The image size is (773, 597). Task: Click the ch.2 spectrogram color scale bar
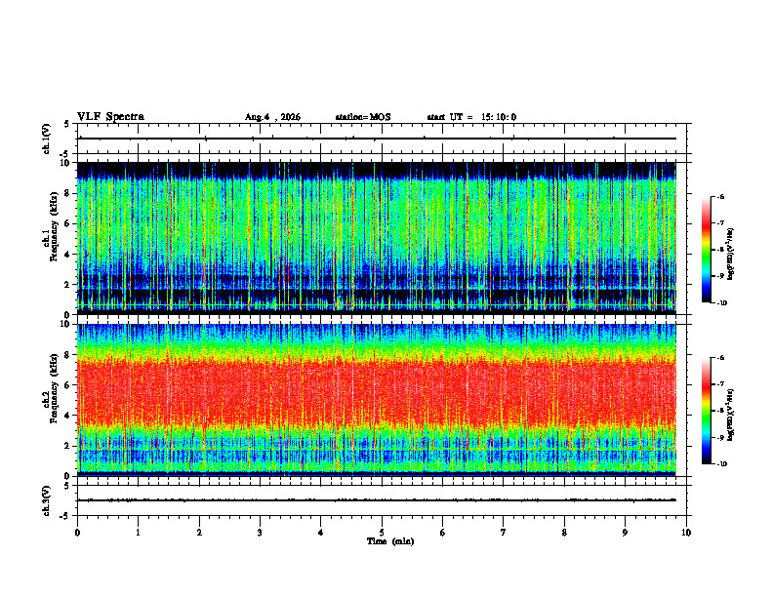pyautogui.click(x=706, y=411)
